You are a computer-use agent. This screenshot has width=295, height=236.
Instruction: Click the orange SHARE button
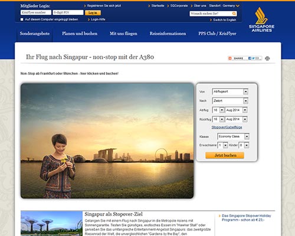[237, 58]
